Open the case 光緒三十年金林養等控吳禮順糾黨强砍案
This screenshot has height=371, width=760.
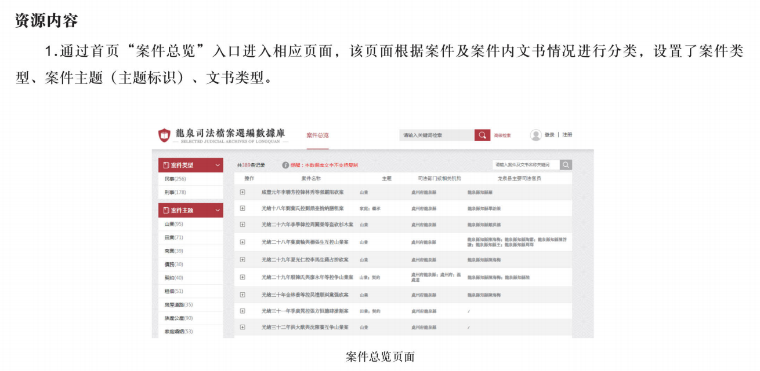point(305,295)
